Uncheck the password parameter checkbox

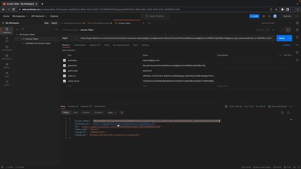click(x=64, y=66)
